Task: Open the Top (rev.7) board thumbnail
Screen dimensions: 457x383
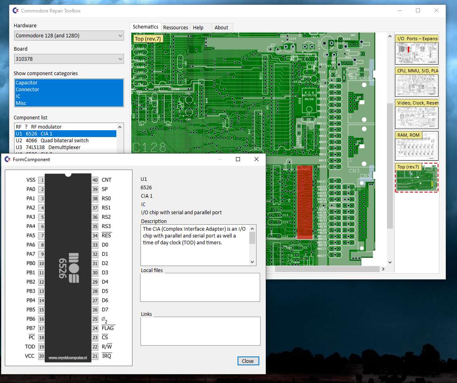Action: pyautogui.click(x=417, y=178)
